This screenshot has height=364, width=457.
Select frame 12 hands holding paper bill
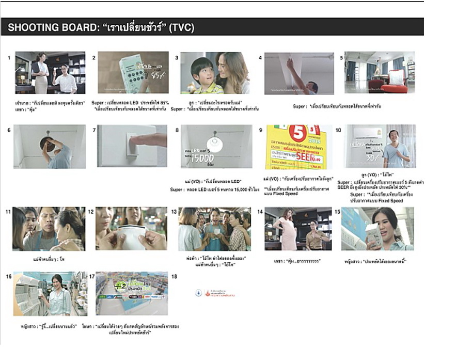click(x=132, y=229)
